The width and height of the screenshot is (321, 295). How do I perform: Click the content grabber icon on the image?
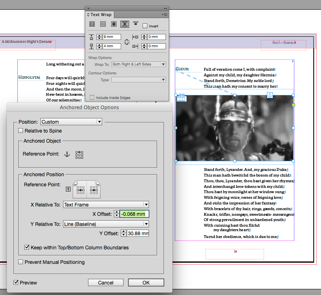pyautogui.click(x=181, y=99)
